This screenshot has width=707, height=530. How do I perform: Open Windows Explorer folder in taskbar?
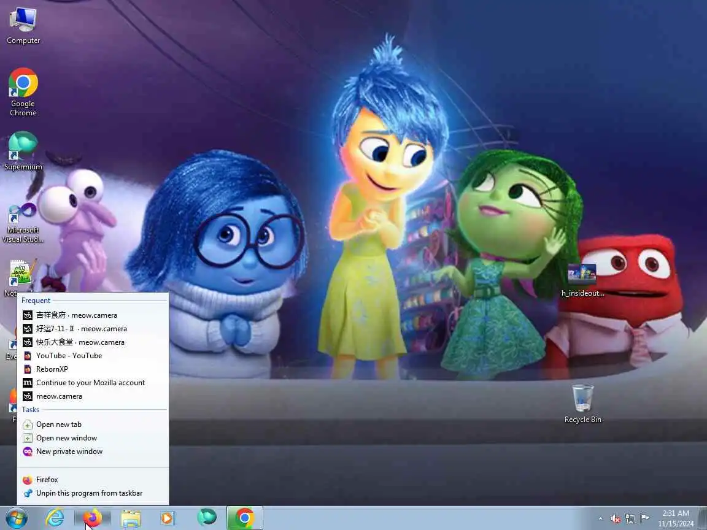pyautogui.click(x=131, y=518)
